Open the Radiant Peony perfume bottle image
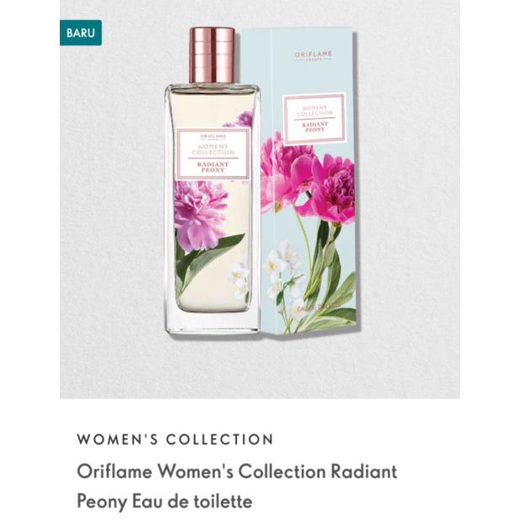520x520 pixels. tap(212, 180)
